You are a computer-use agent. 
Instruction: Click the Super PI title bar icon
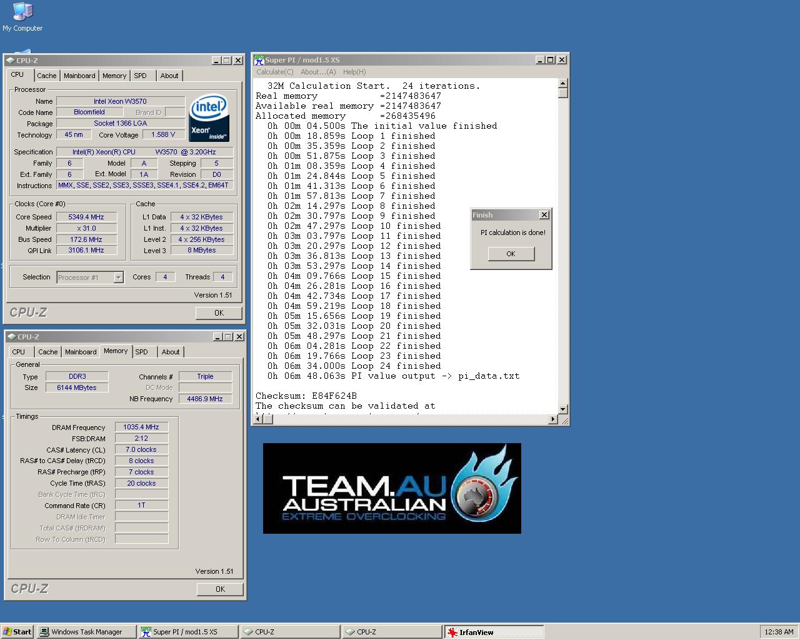[x=259, y=60]
